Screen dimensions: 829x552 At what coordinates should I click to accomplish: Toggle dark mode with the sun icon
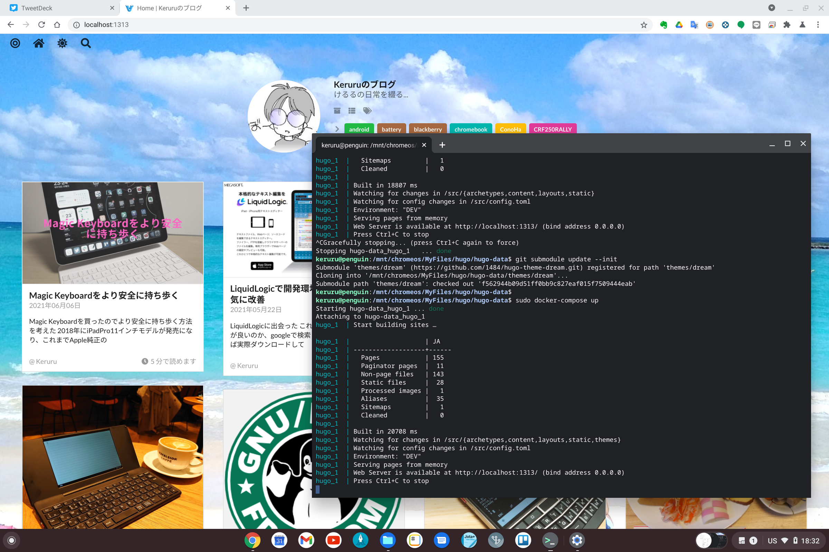62,43
